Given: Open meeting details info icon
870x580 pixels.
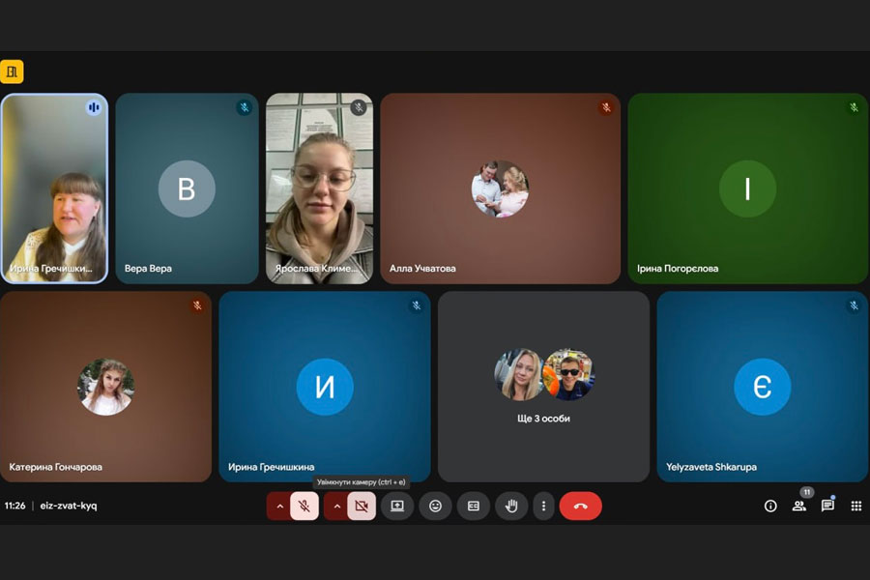Looking at the screenshot, I should (x=770, y=506).
